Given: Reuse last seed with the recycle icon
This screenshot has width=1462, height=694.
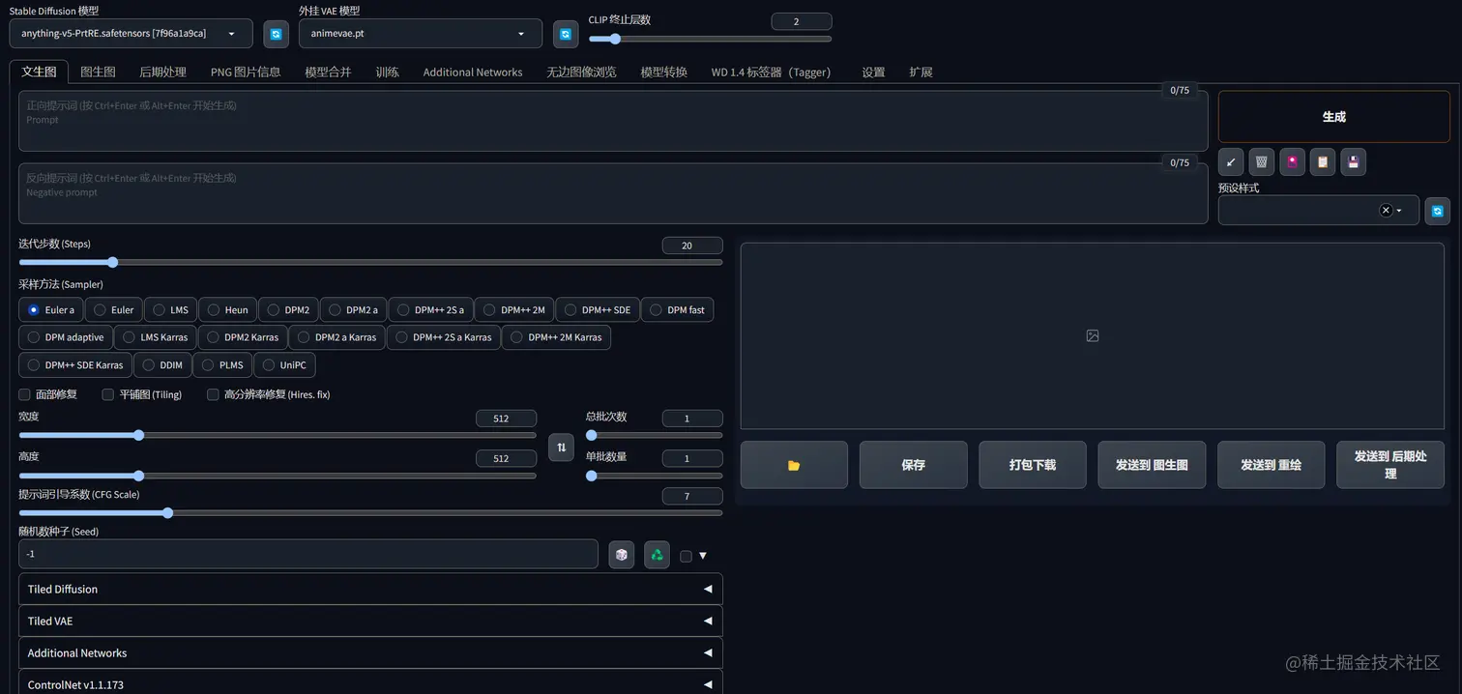Looking at the screenshot, I should (658, 554).
